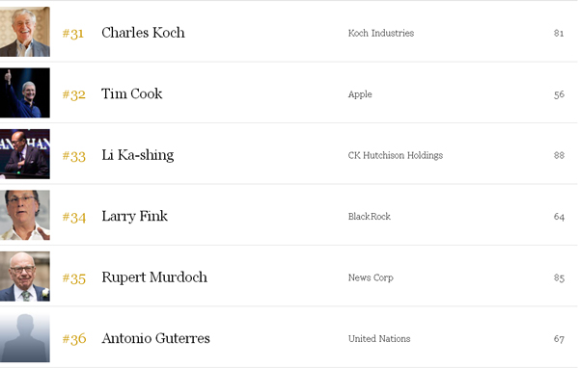The width and height of the screenshot is (579, 368).
Task: Click the Antonio Guterres name
Action: point(155,338)
